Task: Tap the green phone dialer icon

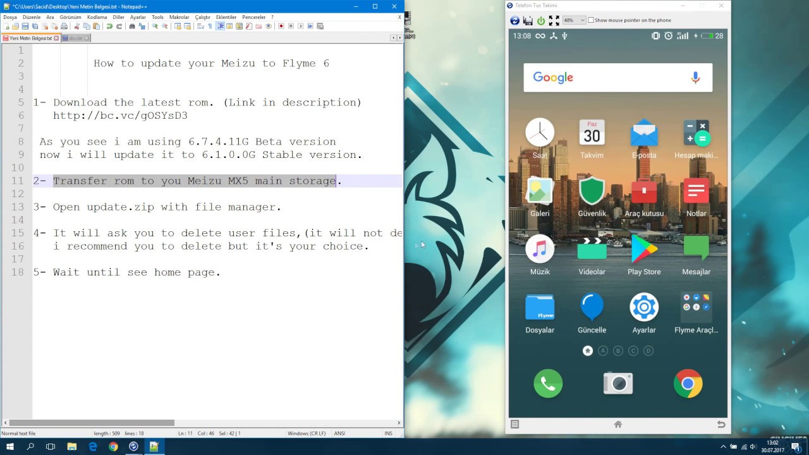Action: click(x=548, y=383)
